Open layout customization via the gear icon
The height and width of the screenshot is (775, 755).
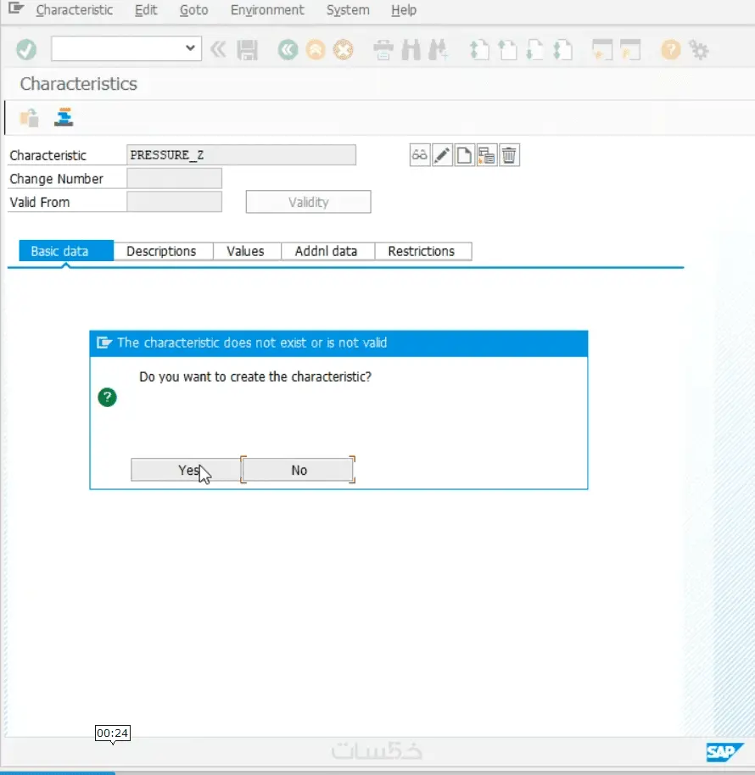tap(698, 49)
